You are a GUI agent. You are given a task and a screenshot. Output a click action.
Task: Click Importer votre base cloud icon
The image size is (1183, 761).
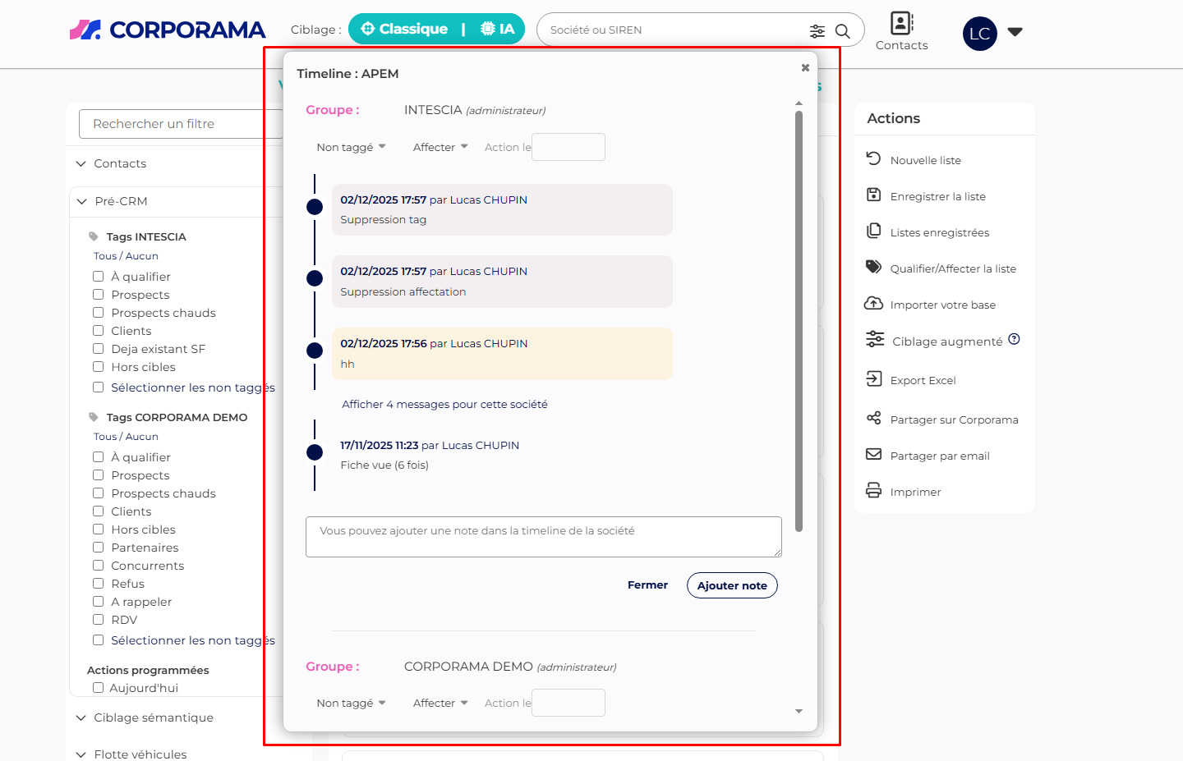(873, 304)
